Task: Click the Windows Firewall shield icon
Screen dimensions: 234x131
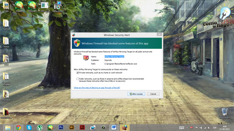Action: (77, 43)
